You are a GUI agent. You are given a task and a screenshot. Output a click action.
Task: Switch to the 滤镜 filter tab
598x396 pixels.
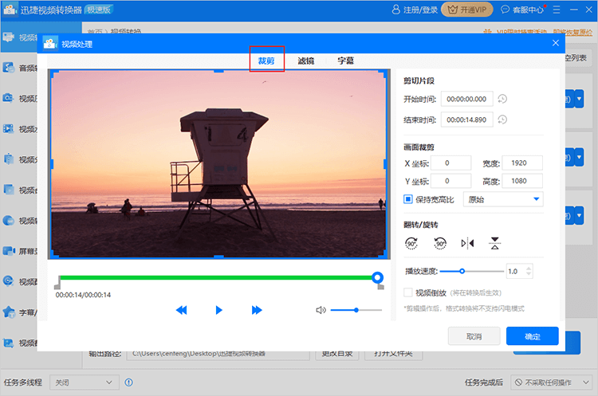305,61
